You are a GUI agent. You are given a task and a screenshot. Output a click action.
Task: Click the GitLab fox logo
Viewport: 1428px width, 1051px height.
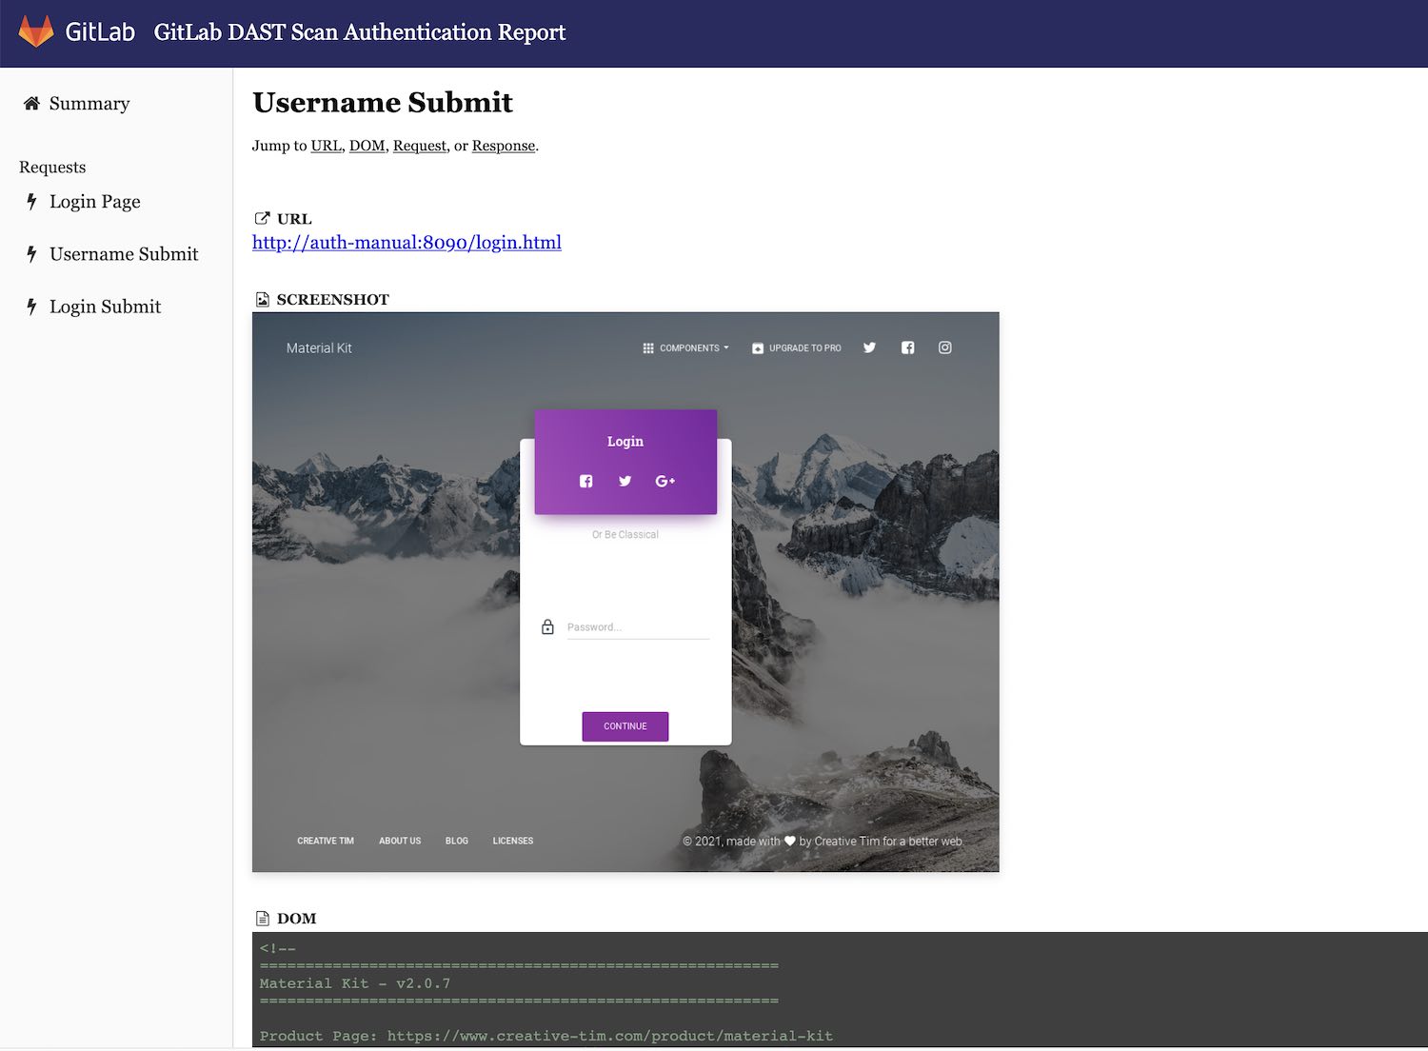point(36,31)
